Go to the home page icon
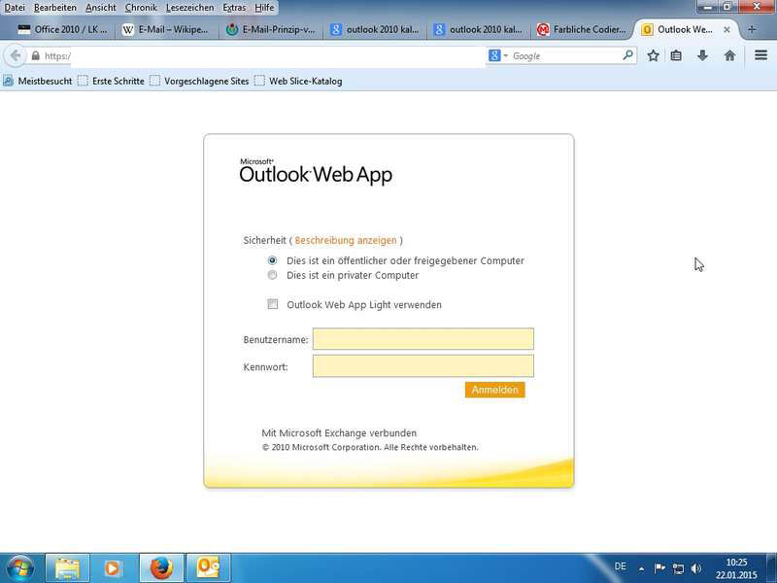 tap(729, 55)
